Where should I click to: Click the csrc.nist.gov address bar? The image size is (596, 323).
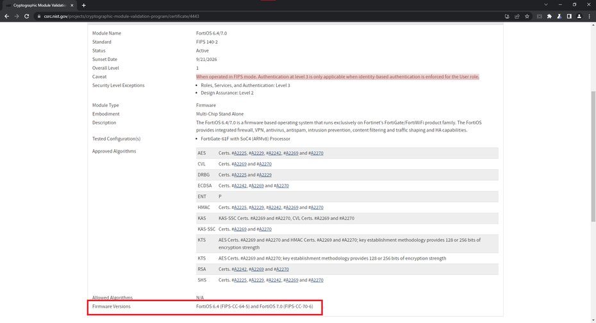[x=256, y=16]
